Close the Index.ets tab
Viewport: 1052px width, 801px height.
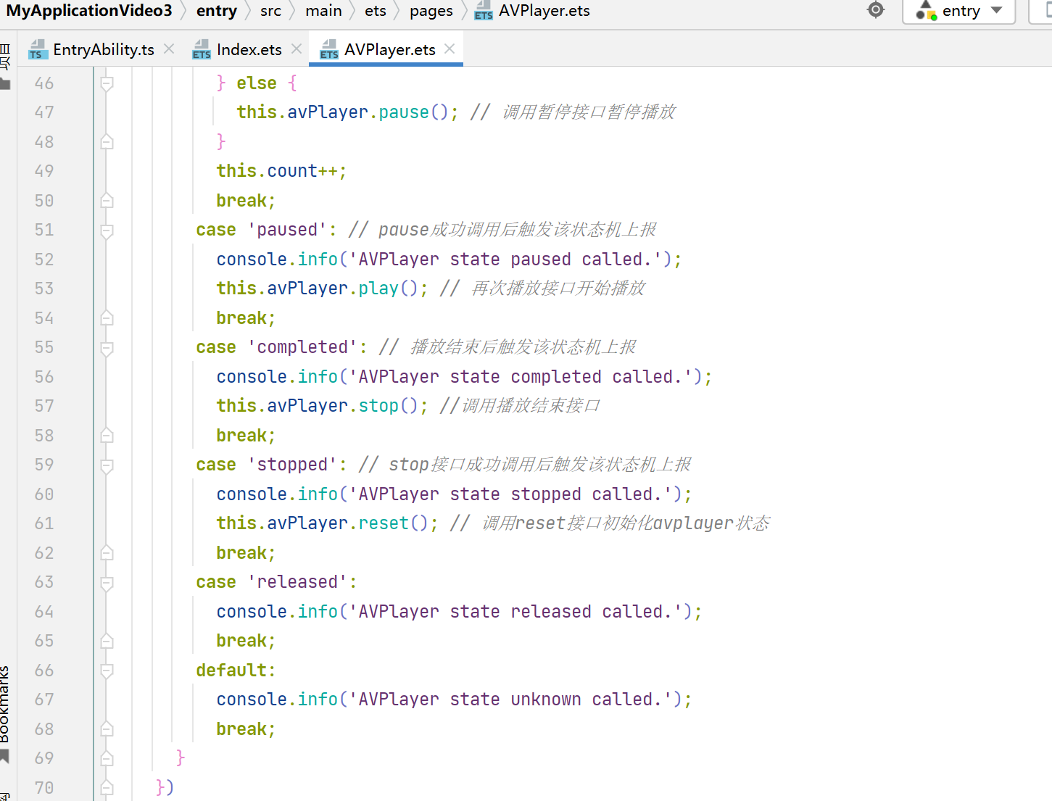297,49
